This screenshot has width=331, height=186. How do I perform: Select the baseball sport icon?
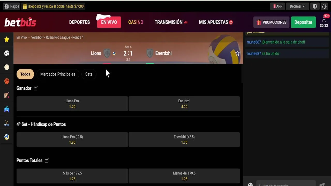[x=7, y=67]
